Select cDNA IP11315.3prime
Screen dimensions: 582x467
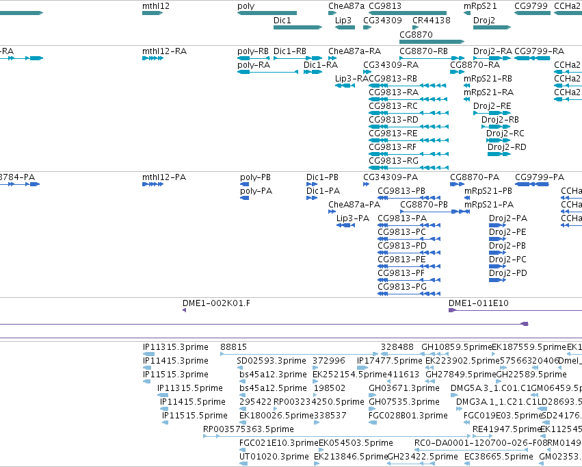[x=176, y=347]
